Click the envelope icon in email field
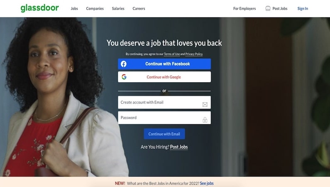 coord(205,104)
